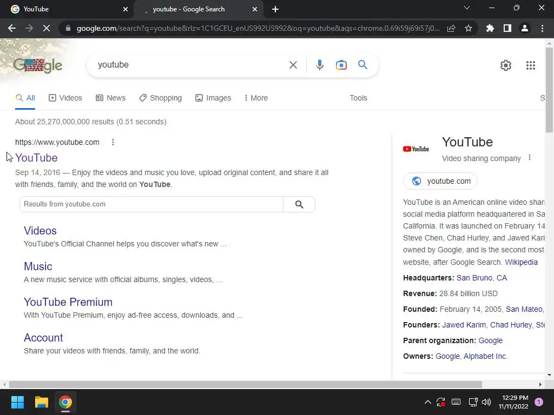Viewport: 554px width, 415px height.
Task: Toggle the Chrome side panel icon
Action: [x=507, y=28]
